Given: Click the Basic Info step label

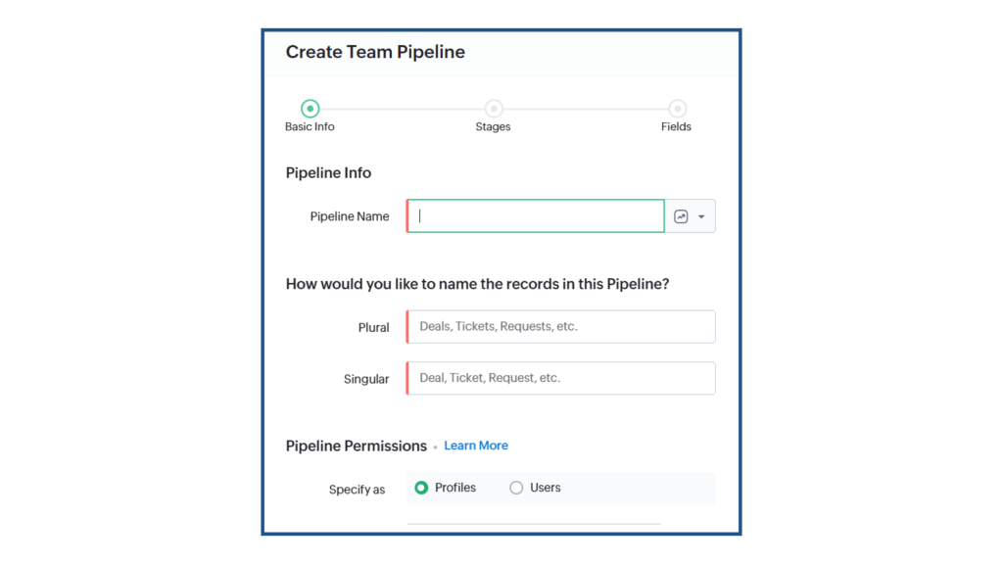Looking at the screenshot, I should (x=310, y=126).
